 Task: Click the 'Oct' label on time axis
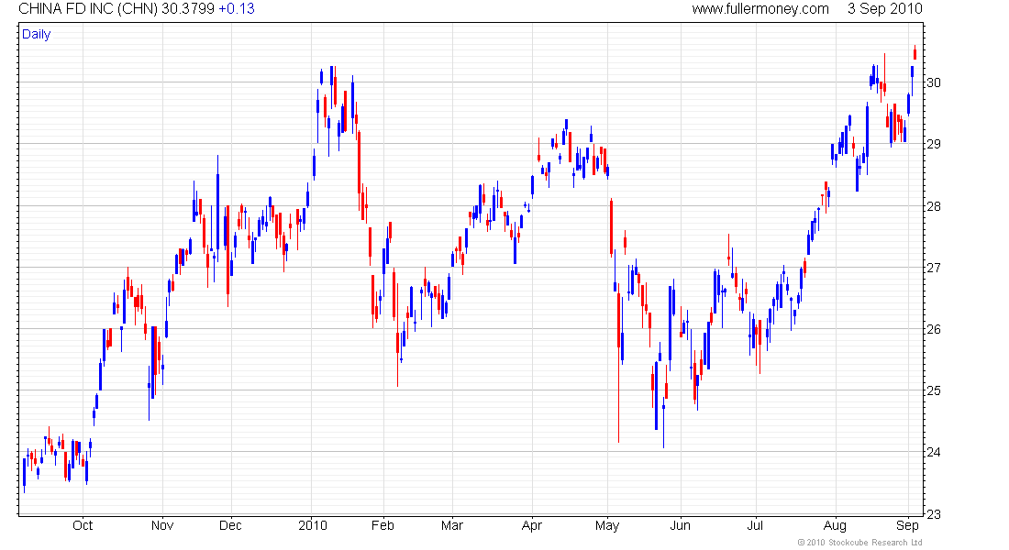(x=83, y=525)
